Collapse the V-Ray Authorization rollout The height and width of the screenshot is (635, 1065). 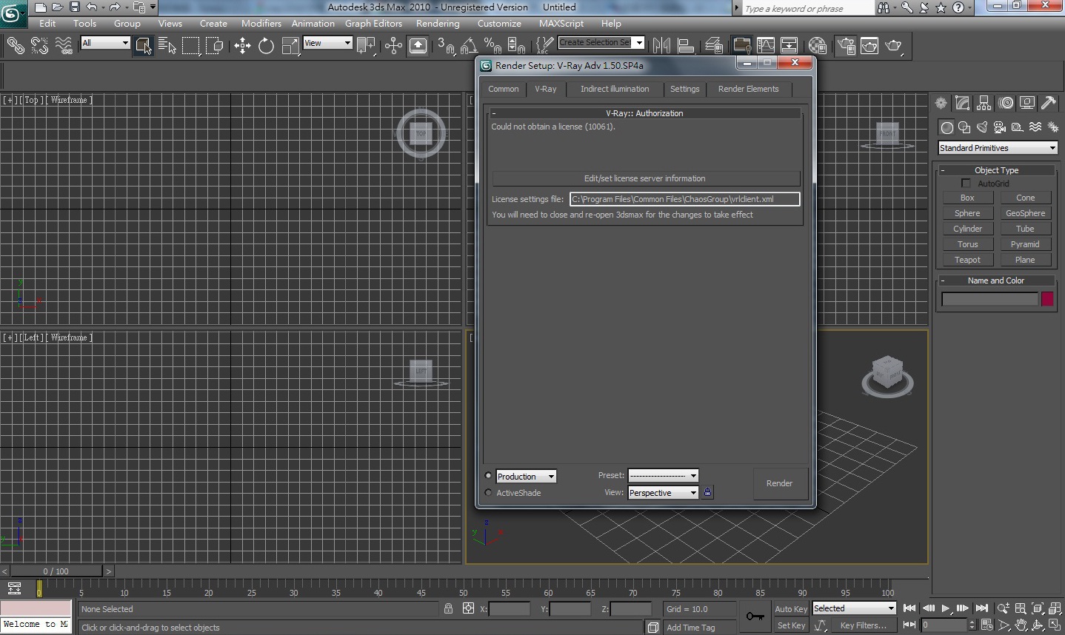click(493, 113)
